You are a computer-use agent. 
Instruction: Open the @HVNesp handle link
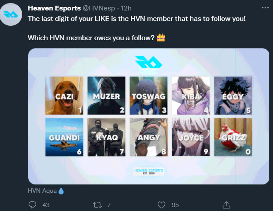tap(99, 8)
